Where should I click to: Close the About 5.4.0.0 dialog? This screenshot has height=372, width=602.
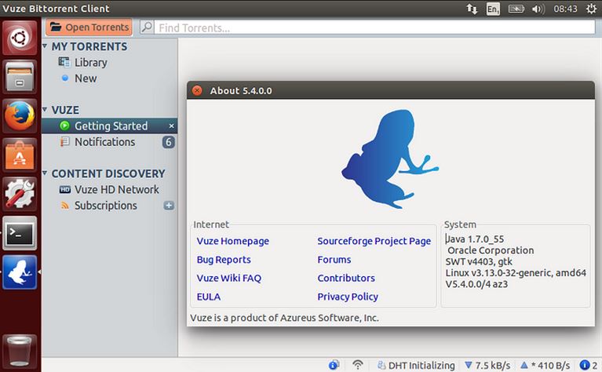(x=197, y=90)
